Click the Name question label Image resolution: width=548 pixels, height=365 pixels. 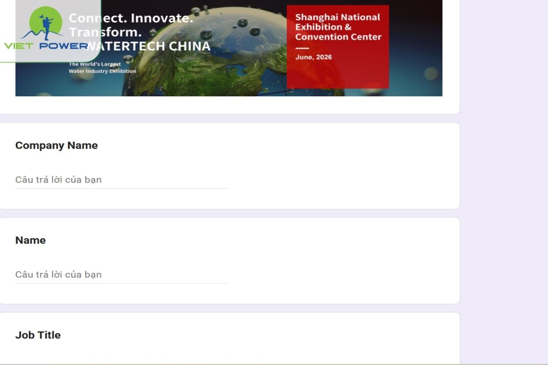click(x=30, y=240)
